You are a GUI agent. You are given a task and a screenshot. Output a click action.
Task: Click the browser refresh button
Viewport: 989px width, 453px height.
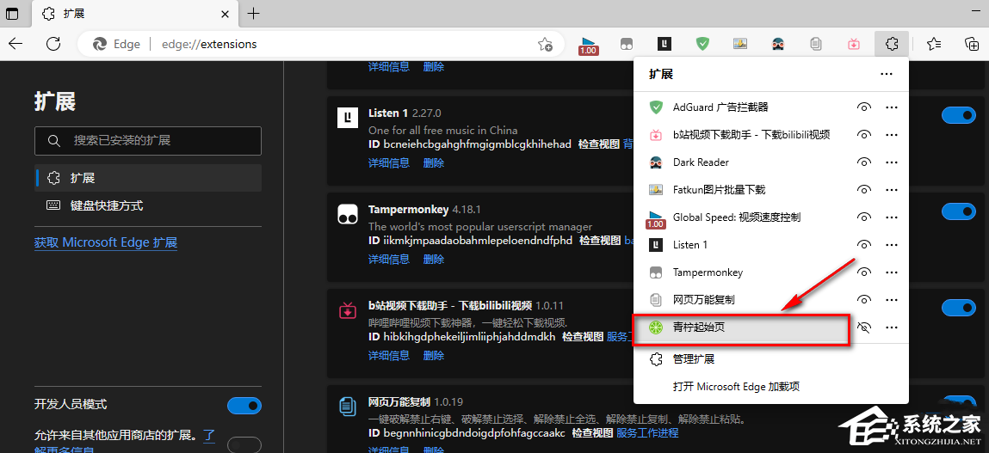coord(53,44)
